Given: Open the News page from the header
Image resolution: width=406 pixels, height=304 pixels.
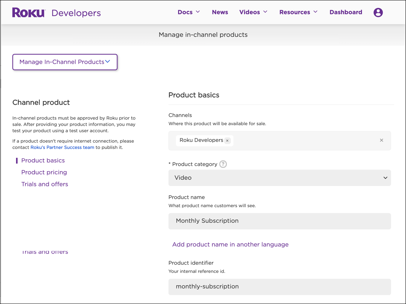Looking at the screenshot, I should [x=220, y=12].
